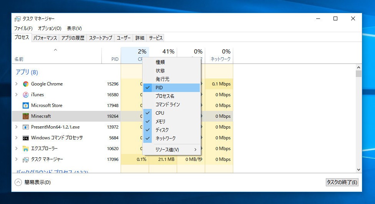The height and width of the screenshot is (204, 375).
Task: Sort by the 名前 column header
Action: pos(19,59)
